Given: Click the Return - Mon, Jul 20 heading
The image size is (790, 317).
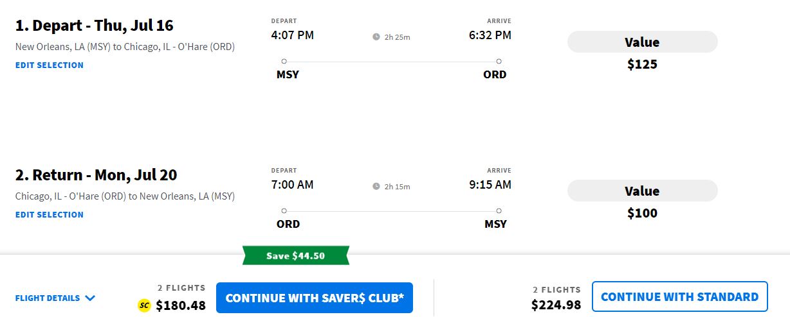Looking at the screenshot, I should 96,175.
